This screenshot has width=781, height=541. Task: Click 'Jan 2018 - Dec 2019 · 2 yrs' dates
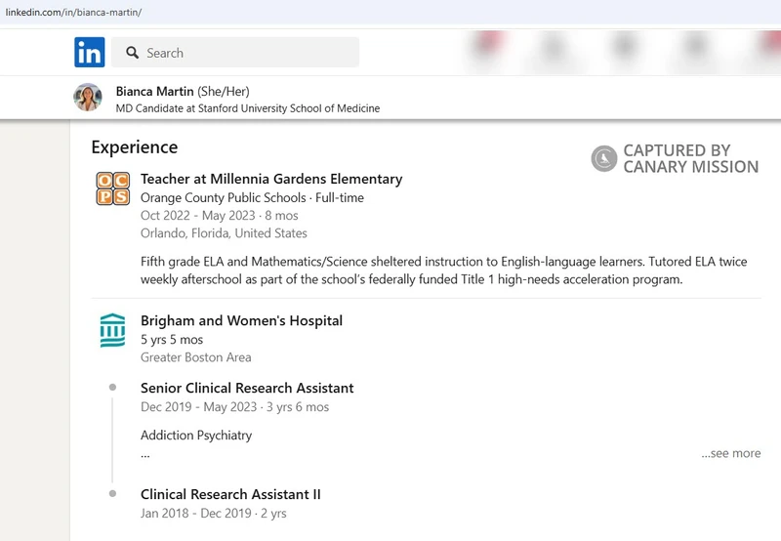click(213, 514)
